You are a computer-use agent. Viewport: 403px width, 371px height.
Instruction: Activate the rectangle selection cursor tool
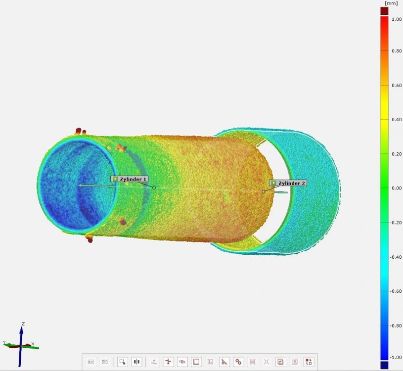(123, 362)
